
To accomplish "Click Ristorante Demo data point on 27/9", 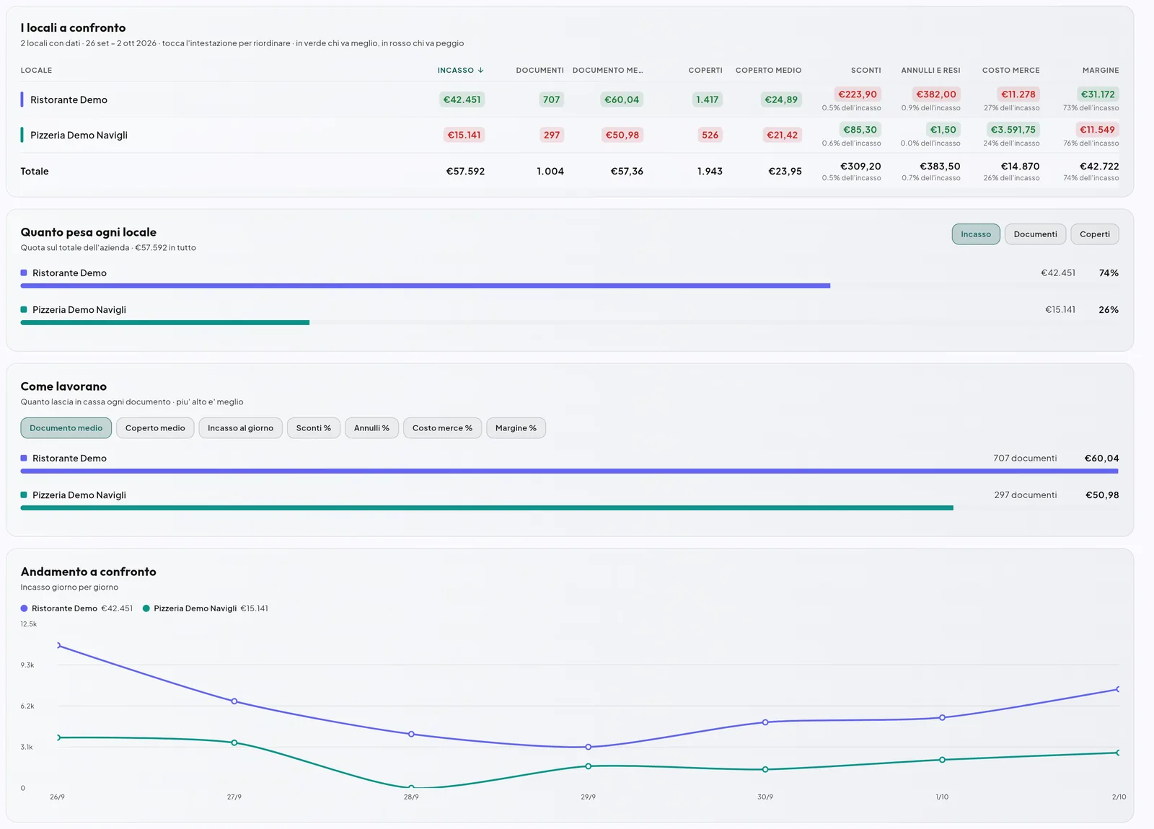I will 234,701.
